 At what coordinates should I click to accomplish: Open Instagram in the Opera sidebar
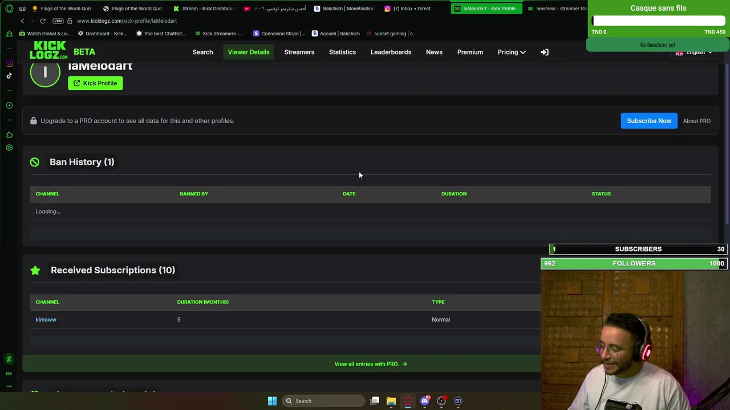point(9,63)
